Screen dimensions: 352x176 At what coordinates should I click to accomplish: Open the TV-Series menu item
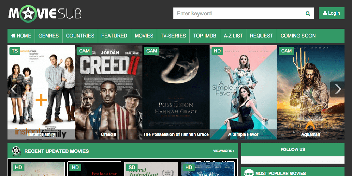pyautogui.click(x=173, y=36)
